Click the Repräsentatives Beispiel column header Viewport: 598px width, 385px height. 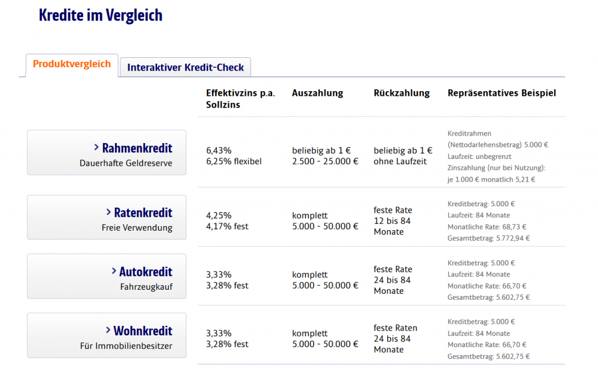click(x=502, y=93)
